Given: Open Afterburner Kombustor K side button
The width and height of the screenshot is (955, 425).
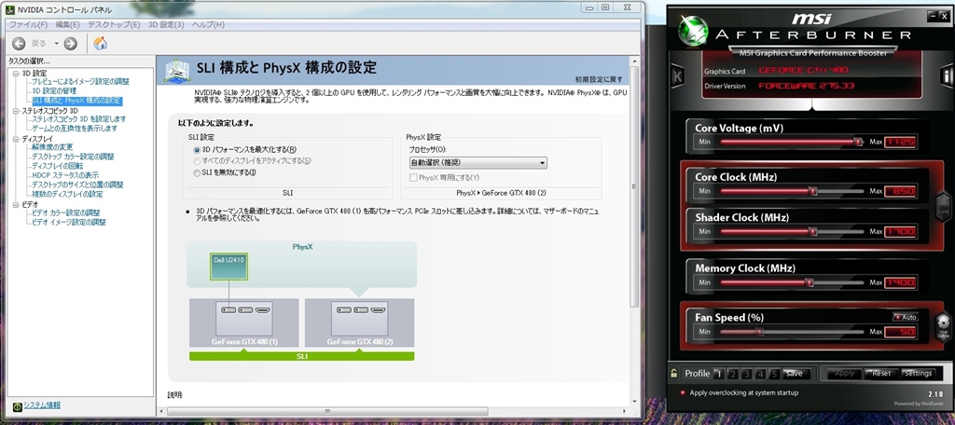Looking at the screenshot, I should click(677, 76).
